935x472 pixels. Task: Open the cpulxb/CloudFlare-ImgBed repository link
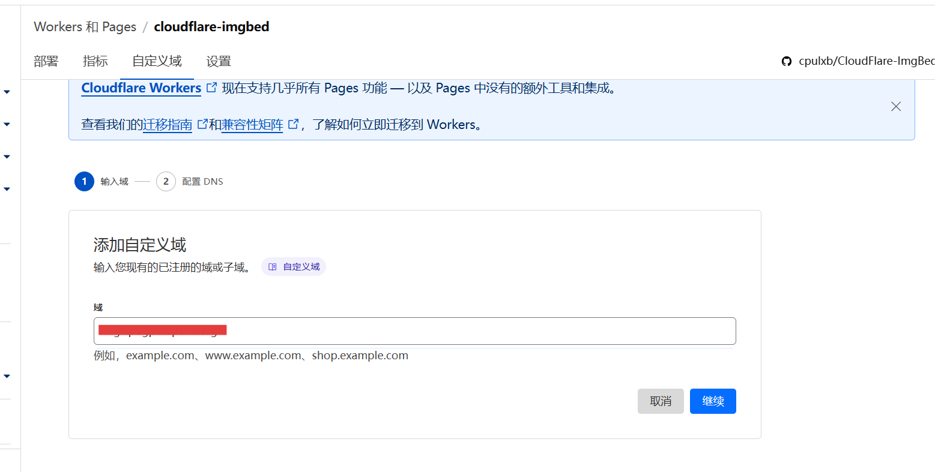(866, 61)
